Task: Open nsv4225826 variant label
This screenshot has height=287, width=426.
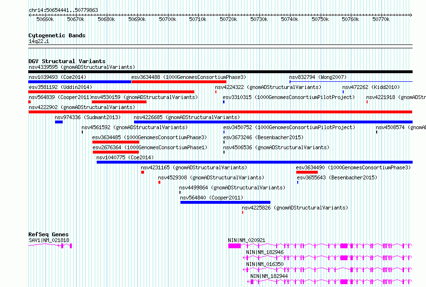Action: (x=295, y=208)
